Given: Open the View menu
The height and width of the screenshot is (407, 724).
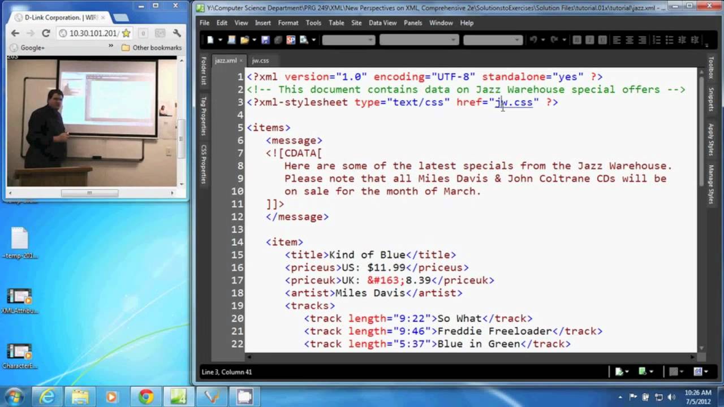Looking at the screenshot, I should 242,23.
